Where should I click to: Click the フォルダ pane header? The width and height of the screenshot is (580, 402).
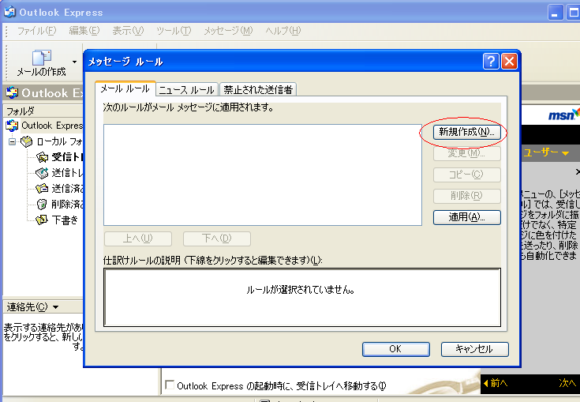pos(43,111)
